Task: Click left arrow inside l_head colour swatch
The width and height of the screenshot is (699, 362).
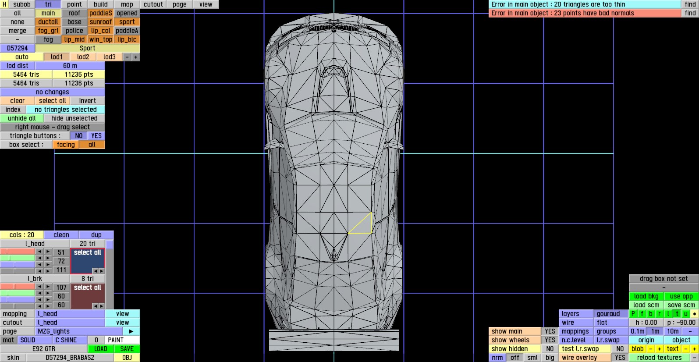Action: 95,271
